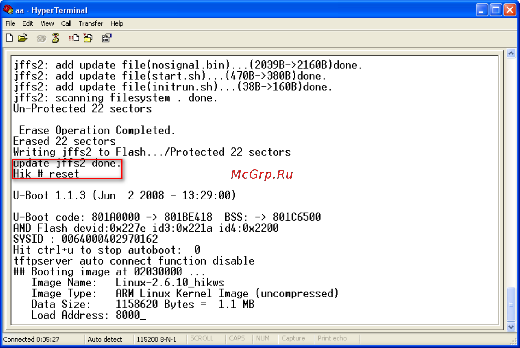Maximize the HyperTerminal window

point(496,10)
